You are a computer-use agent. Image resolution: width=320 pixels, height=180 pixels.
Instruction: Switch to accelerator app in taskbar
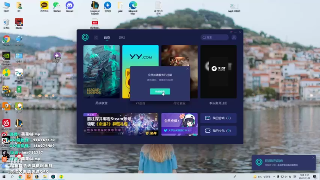tap(53, 177)
